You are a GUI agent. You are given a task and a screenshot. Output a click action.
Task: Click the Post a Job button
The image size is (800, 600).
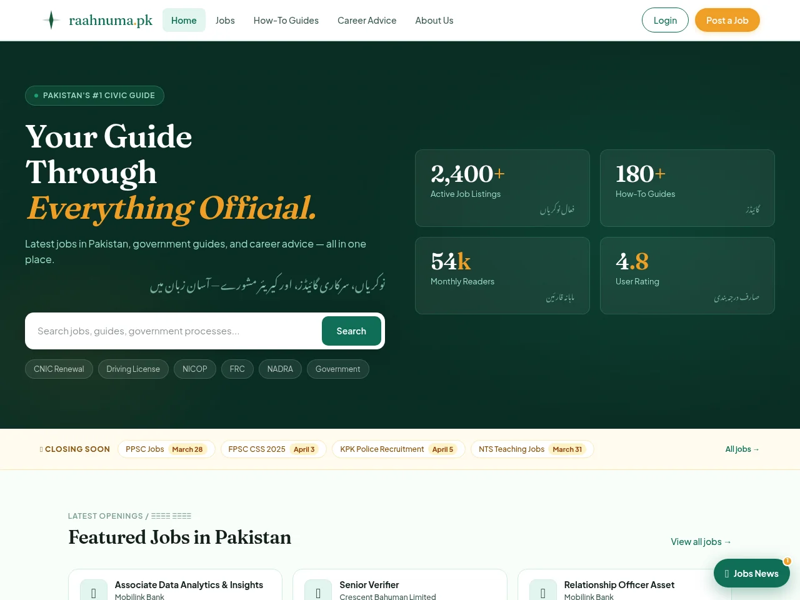727,20
